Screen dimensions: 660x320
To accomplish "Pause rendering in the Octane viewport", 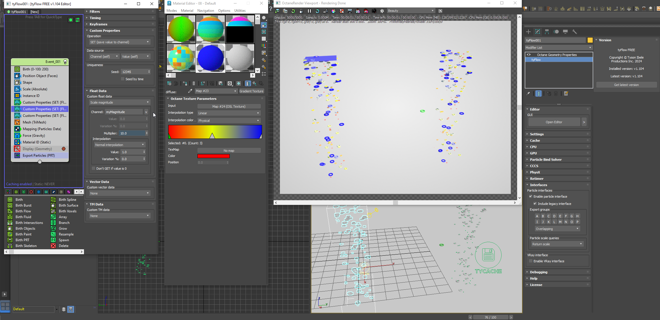I will [x=309, y=11].
